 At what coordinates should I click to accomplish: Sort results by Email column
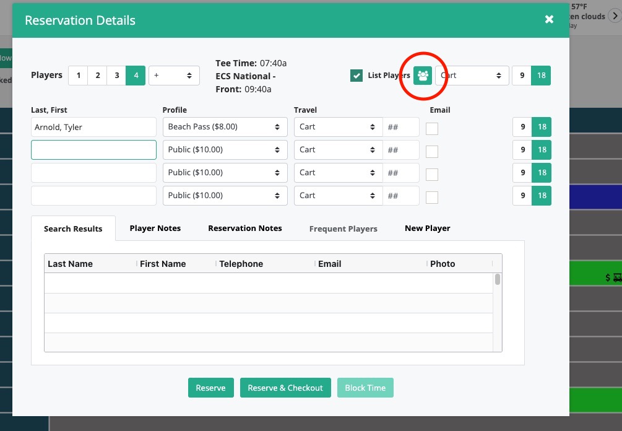pyautogui.click(x=371, y=264)
